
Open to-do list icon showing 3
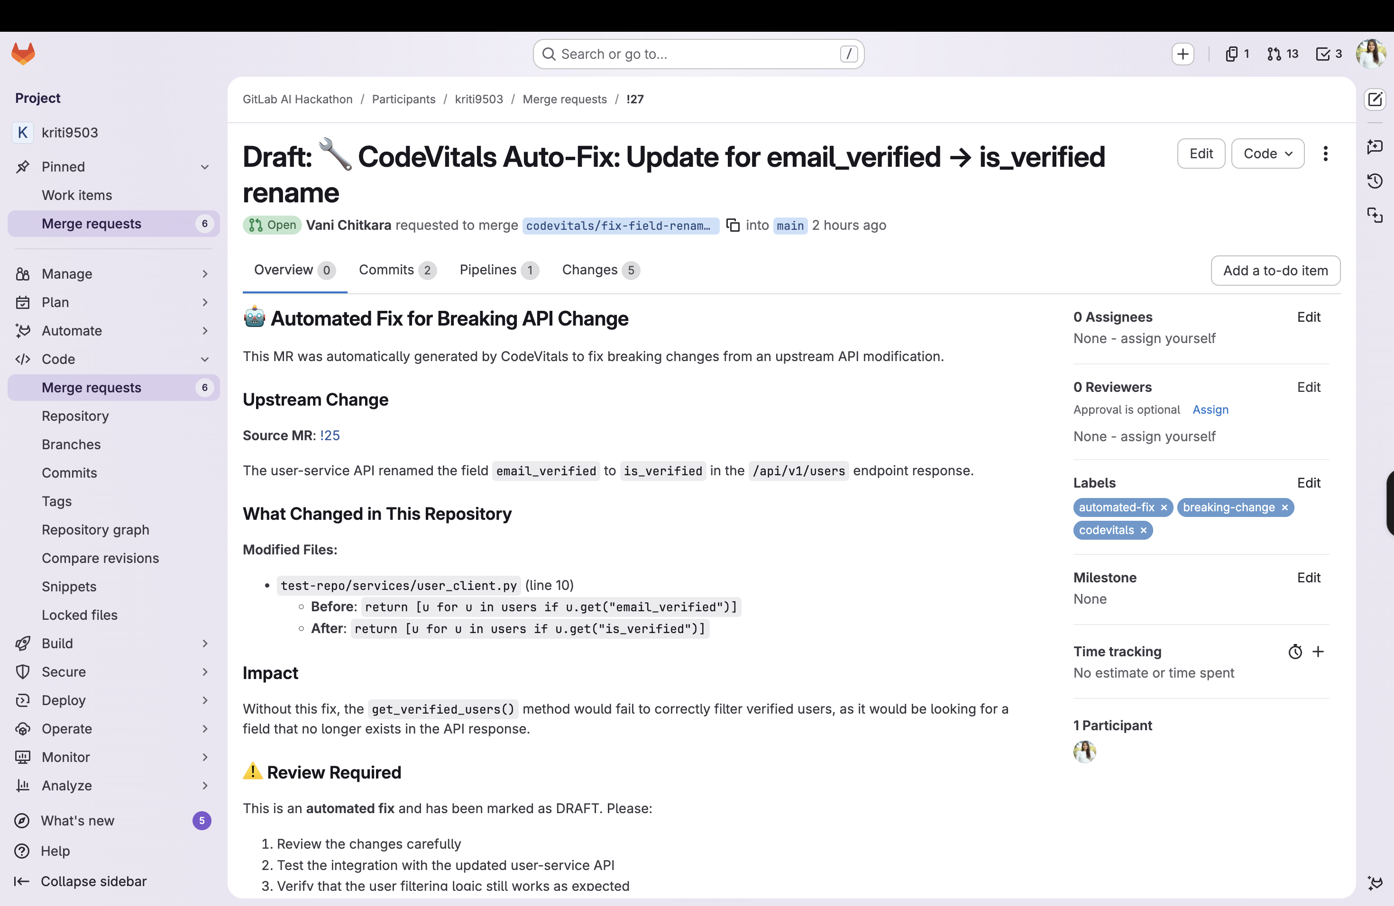tap(1329, 54)
